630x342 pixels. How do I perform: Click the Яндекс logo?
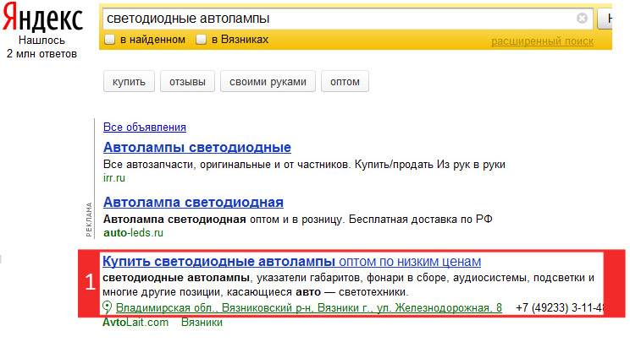click(x=42, y=18)
